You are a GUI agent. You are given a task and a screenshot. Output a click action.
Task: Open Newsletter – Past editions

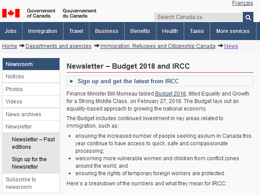point(31,143)
